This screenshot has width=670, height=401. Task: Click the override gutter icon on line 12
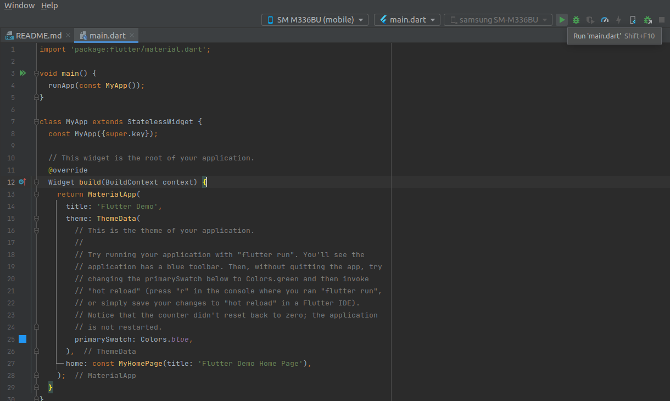click(x=22, y=182)
